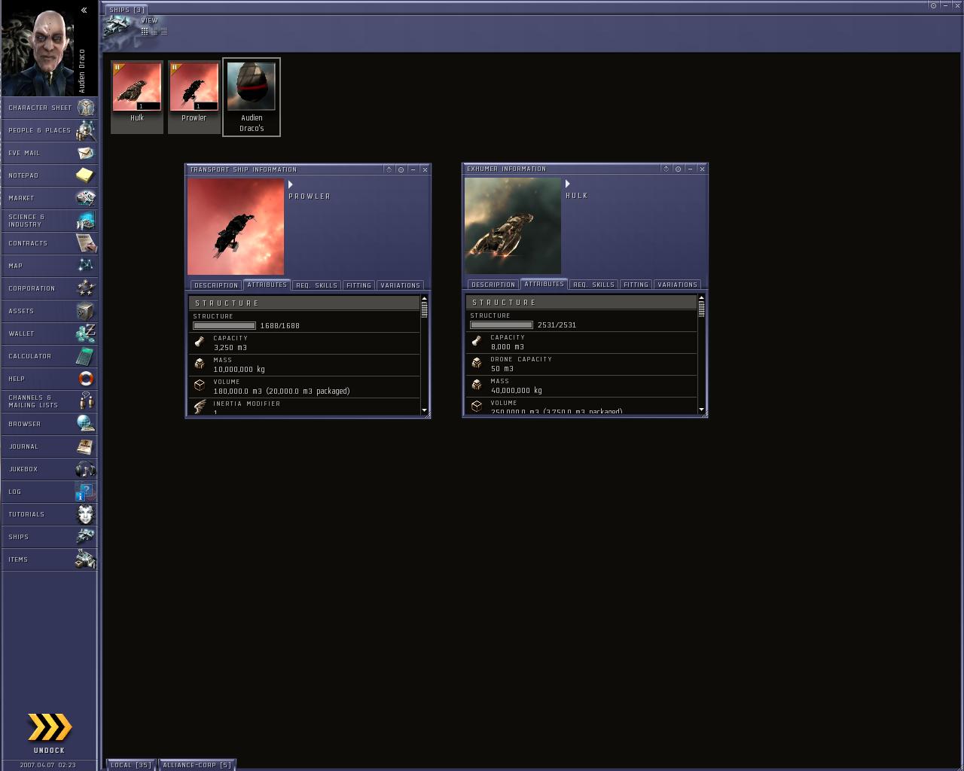This screenshot has height=771, width=964.
Task: Open the Calculator
Action: coord(49,356)
